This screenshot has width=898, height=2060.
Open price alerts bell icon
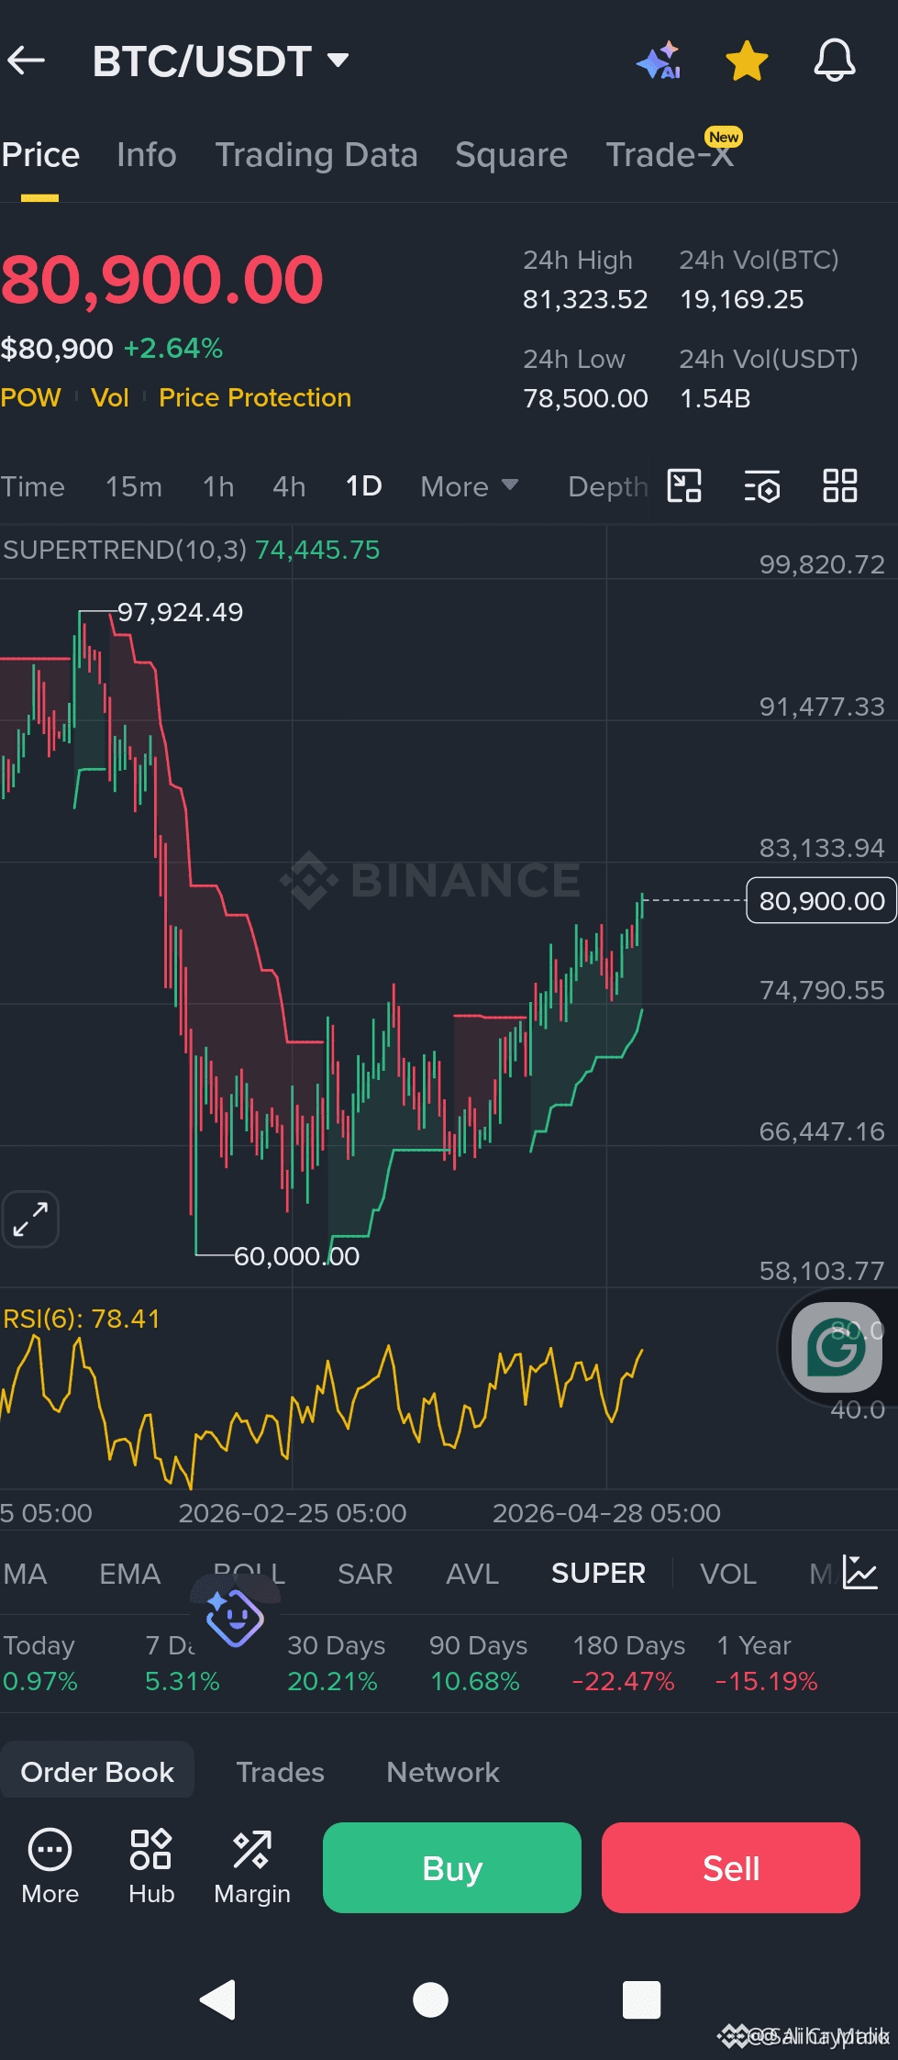tap(835, 61)
